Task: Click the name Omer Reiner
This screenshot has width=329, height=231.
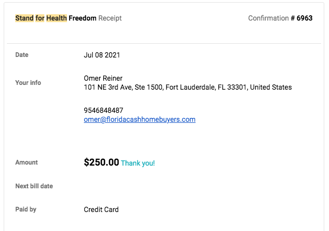Action: (x=103, y=78)
